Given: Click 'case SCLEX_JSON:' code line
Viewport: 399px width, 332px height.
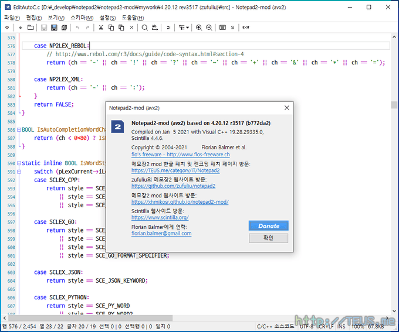Looking at the screenshot, I should click(x=59, y=272).
